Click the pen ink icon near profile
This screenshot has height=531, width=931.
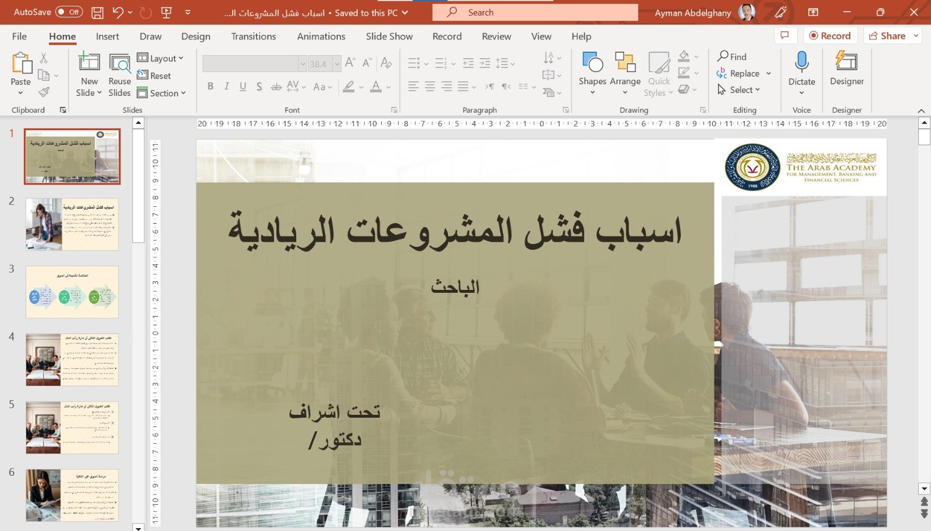781,12
